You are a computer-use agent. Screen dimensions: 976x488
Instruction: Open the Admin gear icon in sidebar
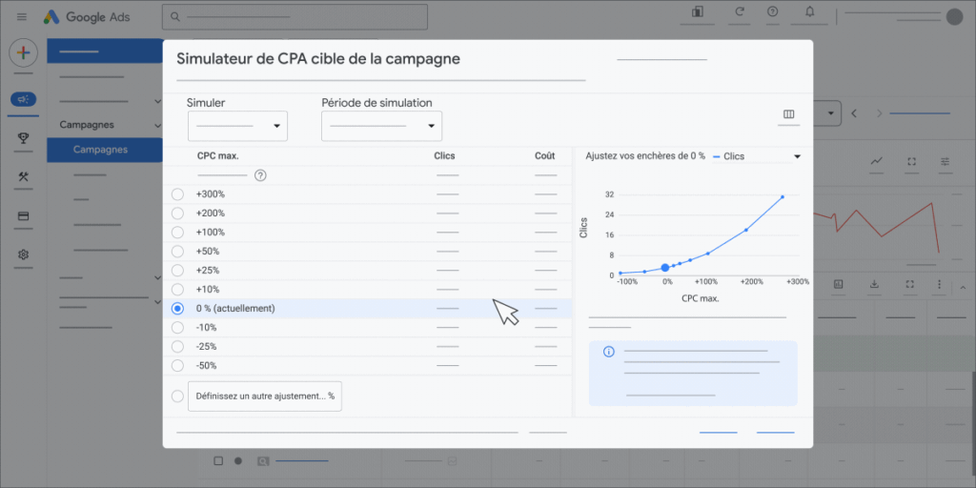(x=23, y=254)
